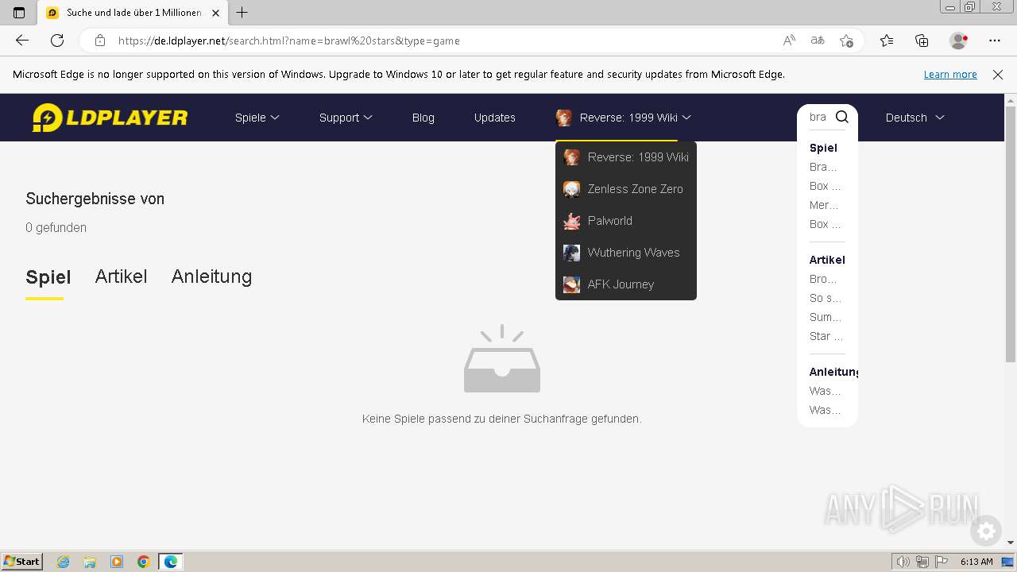
Task: Click the '0 gefunden' result count
Action: [56, 227]
